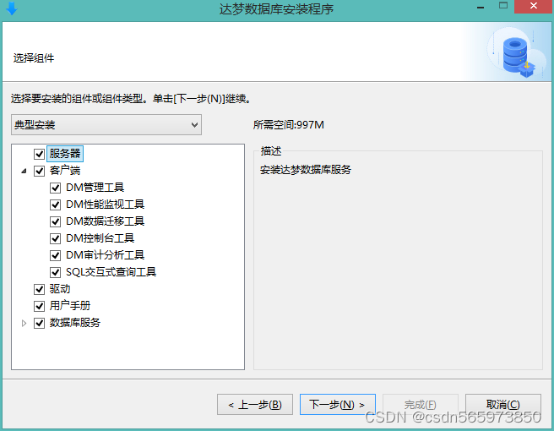Click the 上一步(B) back button
This screenshot has width=554, height=431.
255,405
